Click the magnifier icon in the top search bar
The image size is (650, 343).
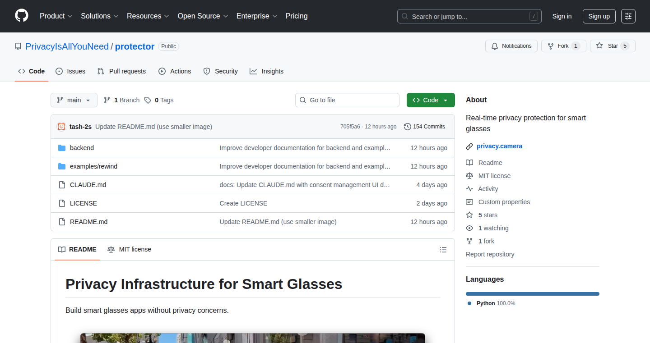(x=405, y=16)
